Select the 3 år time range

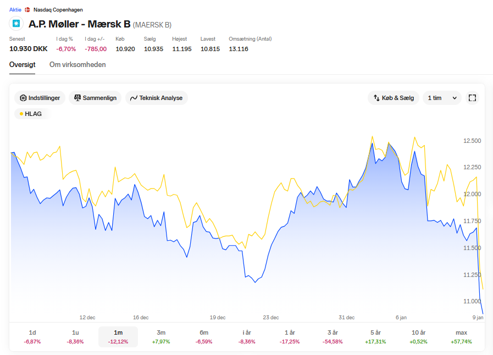333,337
